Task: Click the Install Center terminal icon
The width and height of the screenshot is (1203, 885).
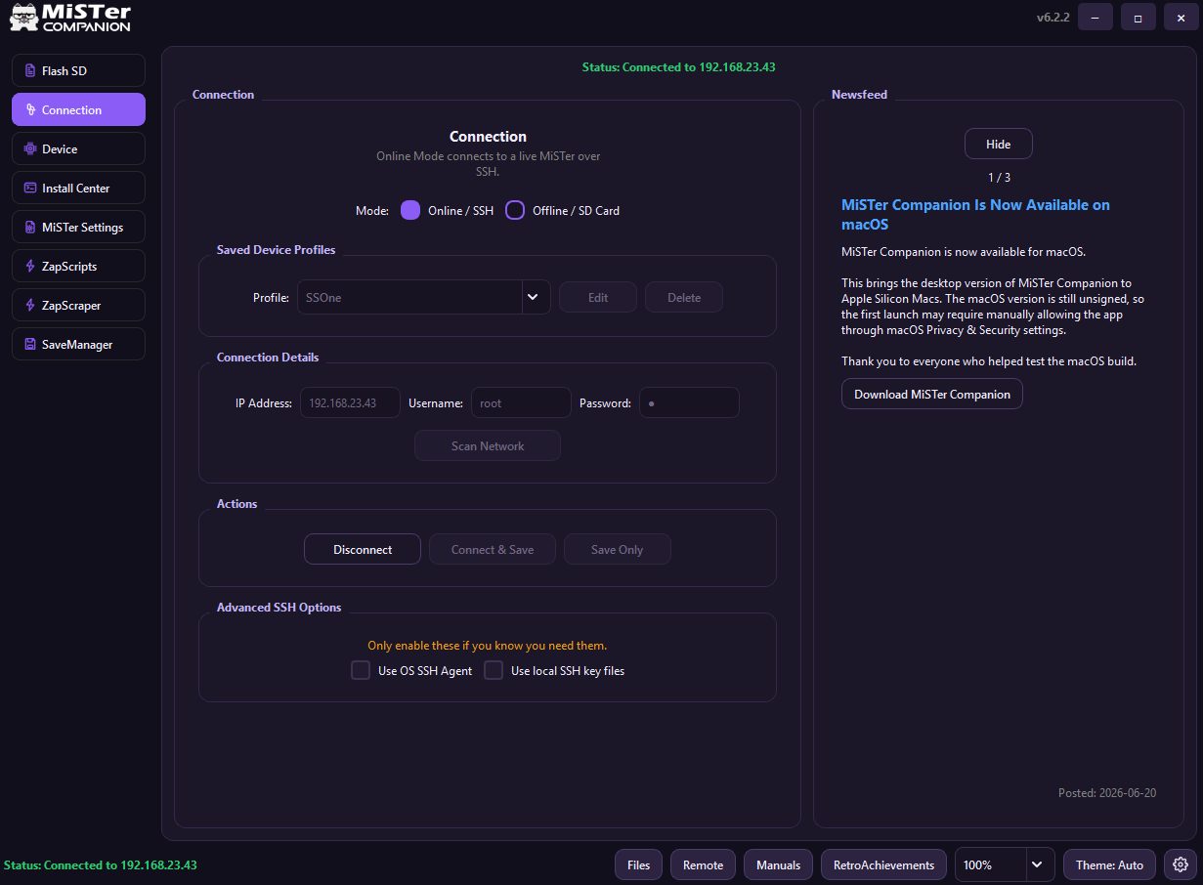Action: (30, 189)
